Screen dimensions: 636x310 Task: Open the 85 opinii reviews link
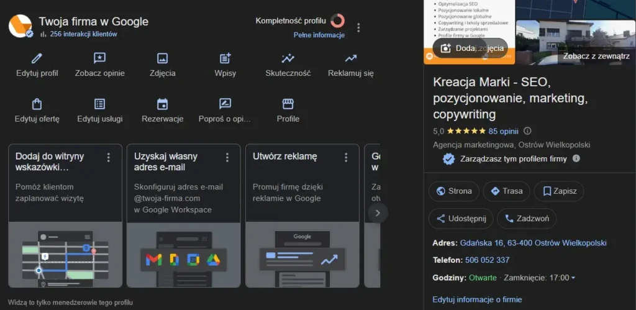pyautogui.click(x=503, y=131)
